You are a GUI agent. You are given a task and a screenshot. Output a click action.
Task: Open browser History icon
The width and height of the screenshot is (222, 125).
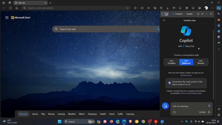[x=161, y=8]
